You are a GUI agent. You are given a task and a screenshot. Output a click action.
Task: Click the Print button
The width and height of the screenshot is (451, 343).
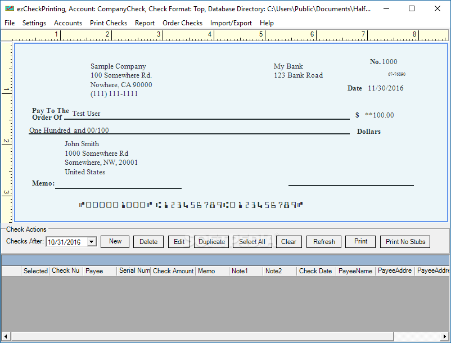(x=360, y=242)
